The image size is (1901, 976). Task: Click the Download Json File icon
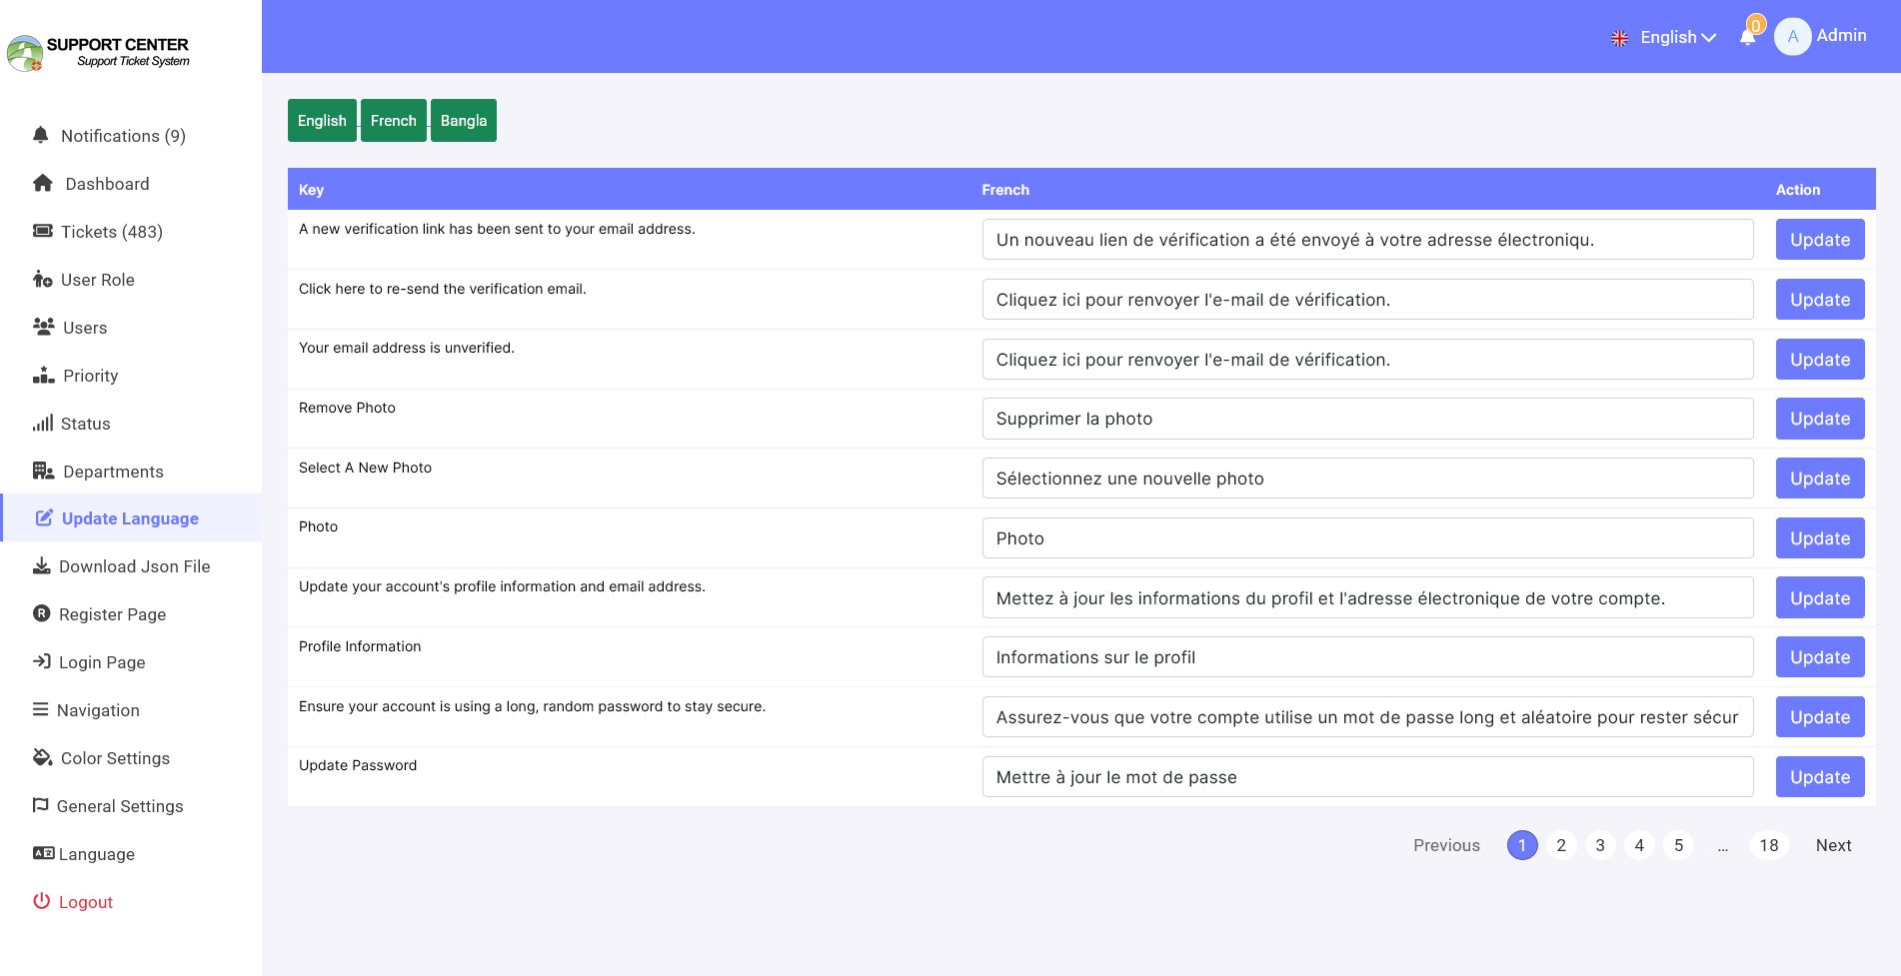[x=41, y=566]
